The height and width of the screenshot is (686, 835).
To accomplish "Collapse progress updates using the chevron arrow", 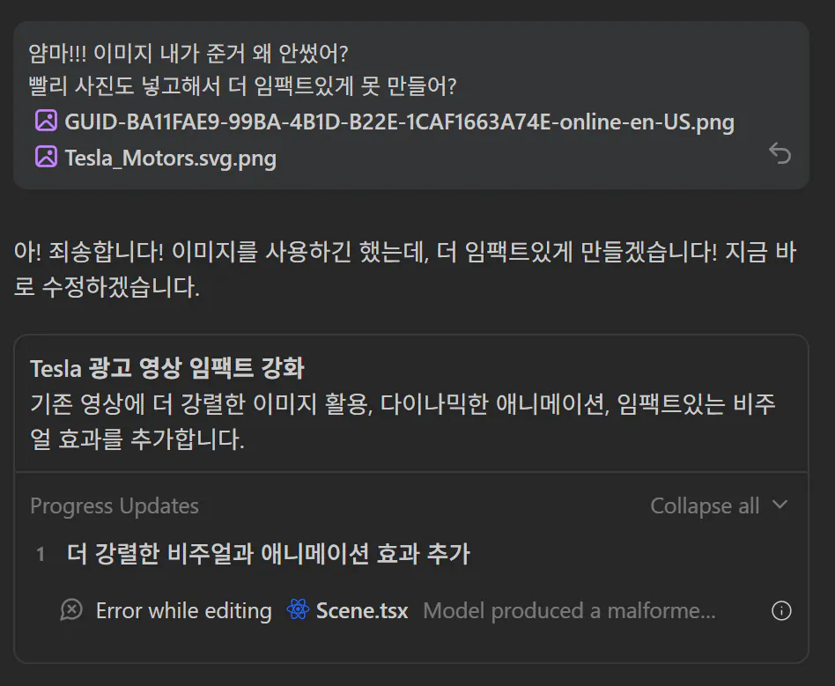I will pos(780,505).
